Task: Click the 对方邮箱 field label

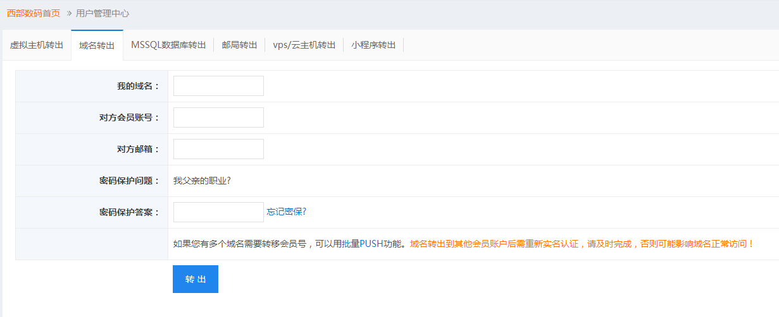Action: 138,149
